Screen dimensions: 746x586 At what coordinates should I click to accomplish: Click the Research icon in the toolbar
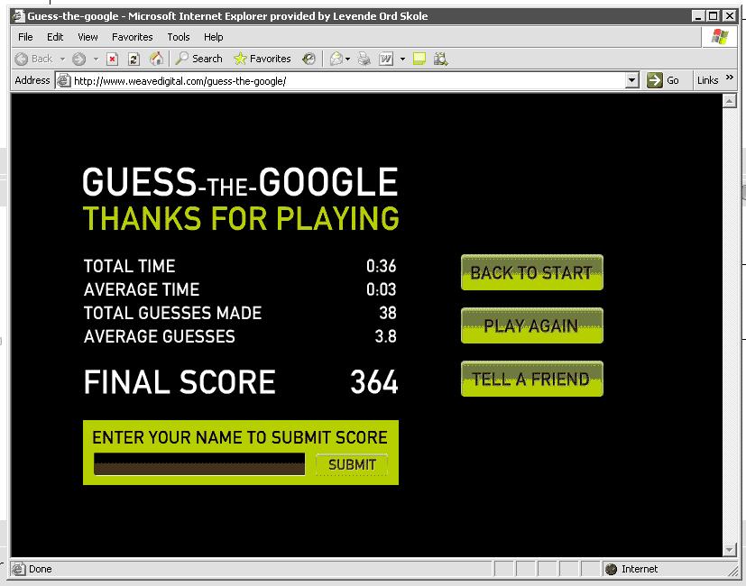pyautogui.click(x=440, y=59)
